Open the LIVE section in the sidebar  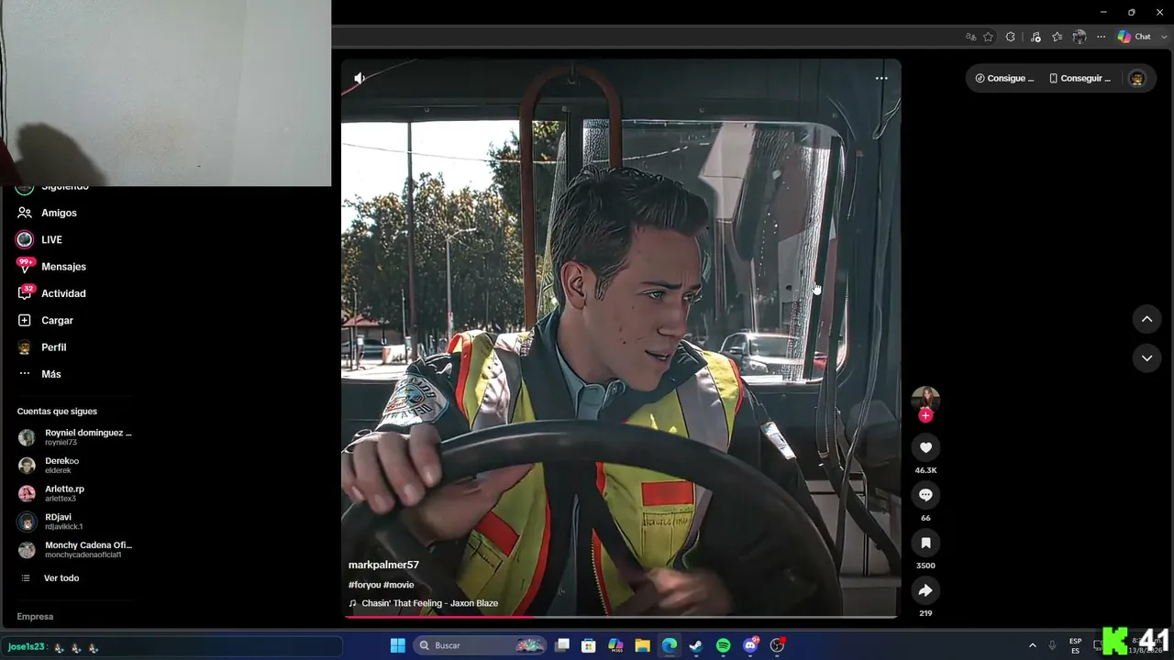[39, 239]
